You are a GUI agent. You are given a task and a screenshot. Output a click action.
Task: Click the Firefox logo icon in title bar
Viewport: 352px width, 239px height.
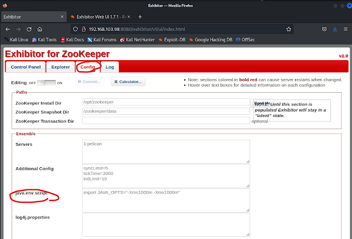(x=5, y=6)
